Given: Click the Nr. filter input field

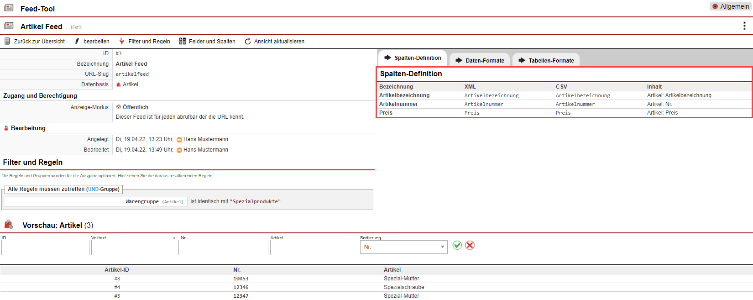Looking at the screenshot, I should click(x=224, y=247).
